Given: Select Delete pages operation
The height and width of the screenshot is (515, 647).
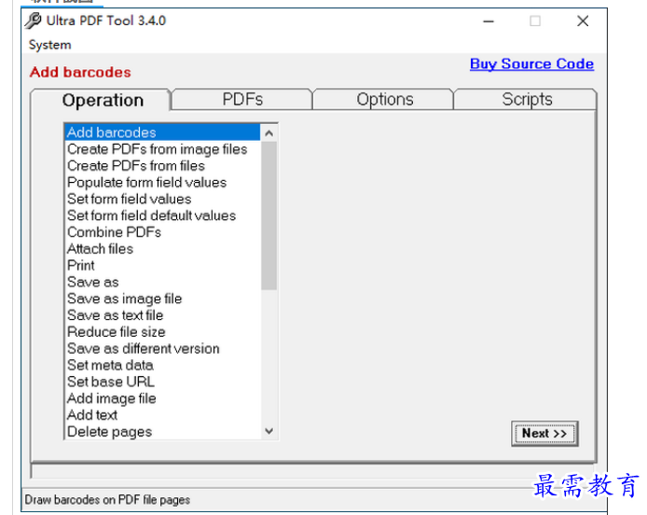Looking at the screenshot, I should click(x=162, y=432).
